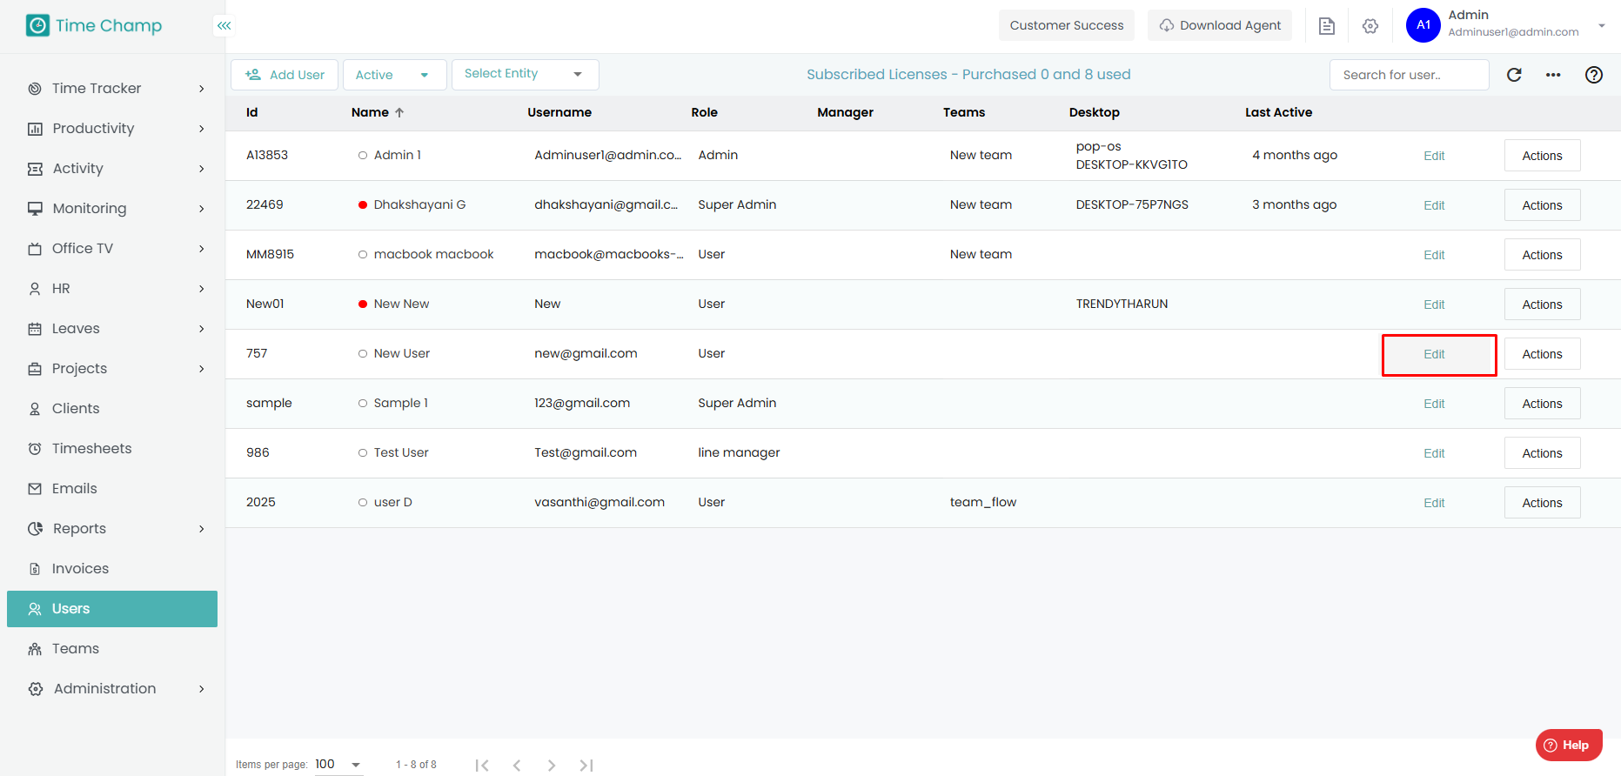Viewport: 1621px width, 776px height.
Task: Sort by Name column arrow
Action: point(399,112)
